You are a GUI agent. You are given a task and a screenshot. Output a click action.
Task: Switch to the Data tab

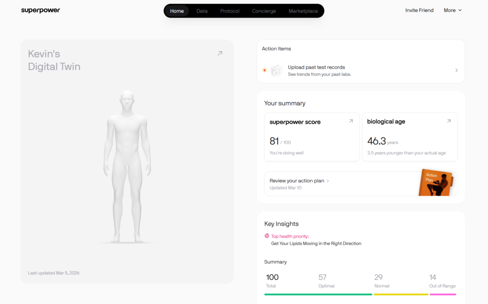click(x=202, y=11)
